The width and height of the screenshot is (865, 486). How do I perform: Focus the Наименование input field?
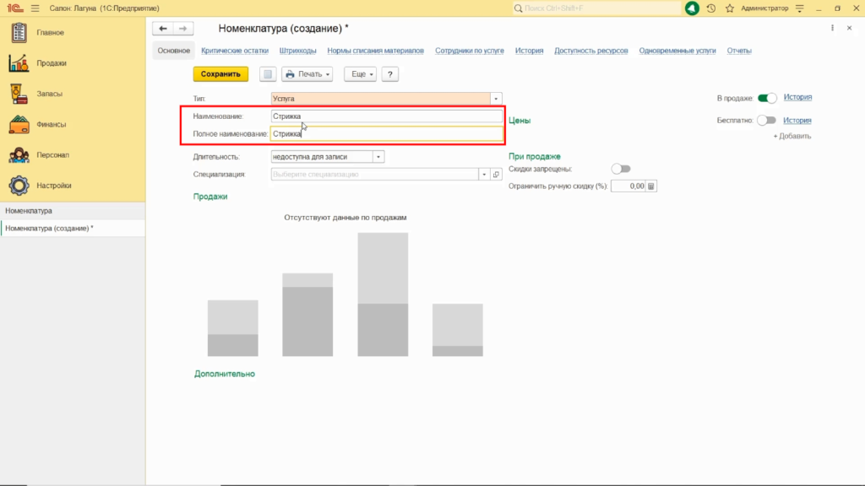(x=387, y=116)
